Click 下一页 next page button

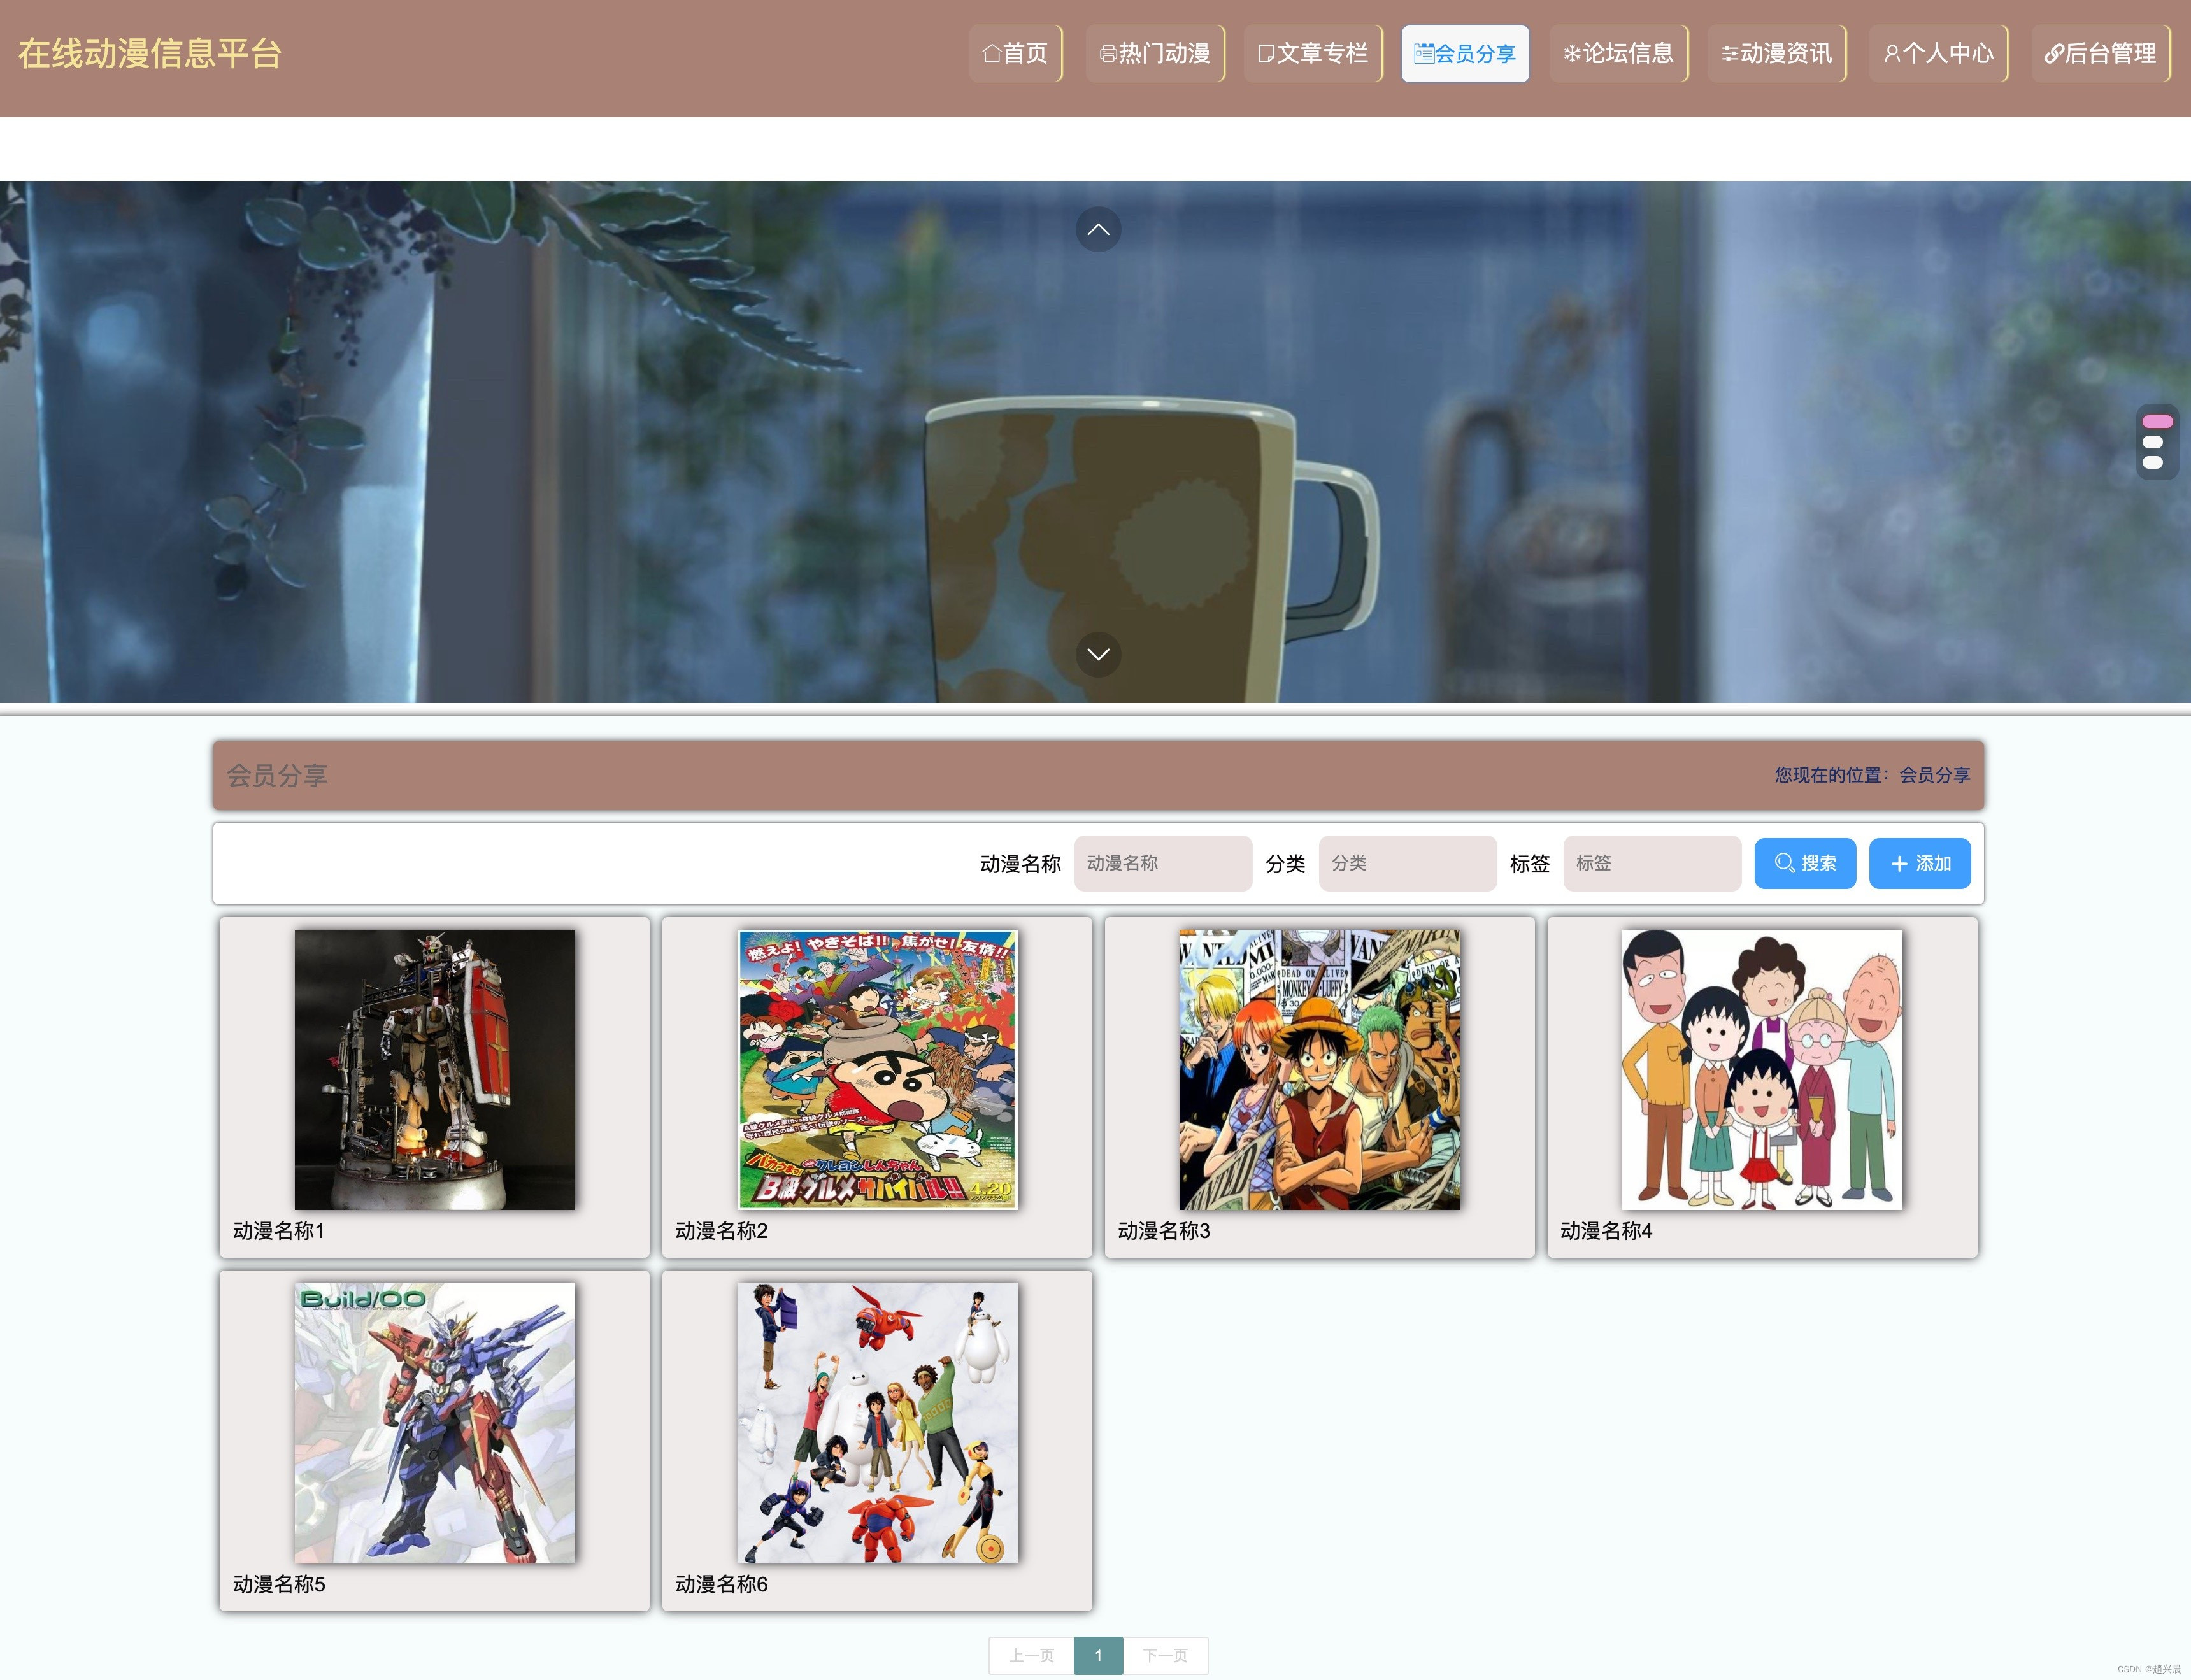pos(1165,1655)
